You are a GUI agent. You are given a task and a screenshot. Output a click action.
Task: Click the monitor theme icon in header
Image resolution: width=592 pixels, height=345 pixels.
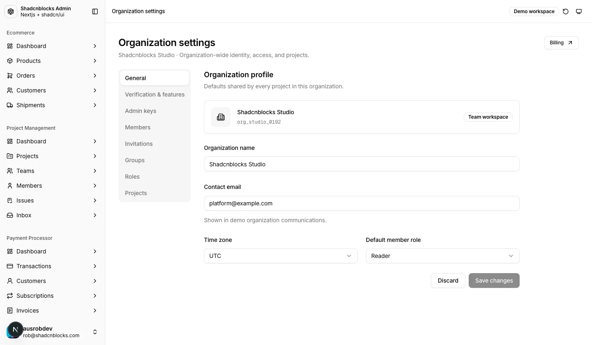(x=579, y=11)
